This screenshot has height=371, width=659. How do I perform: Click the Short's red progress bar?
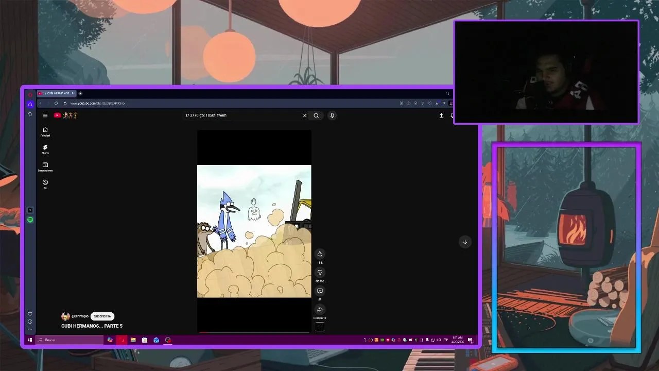pyautogui.click(x=254, y=332)
